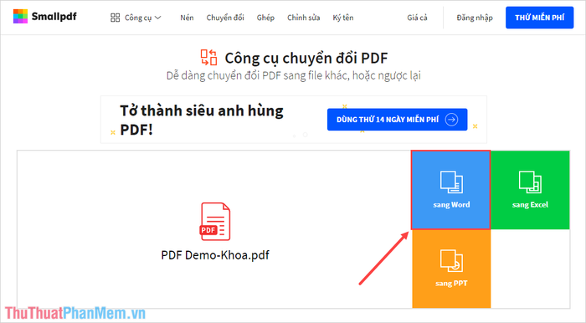Click the PDF converter tool header icon
Image resolution: width=586 pixels, height=323 pixels.
click(209, 58)
